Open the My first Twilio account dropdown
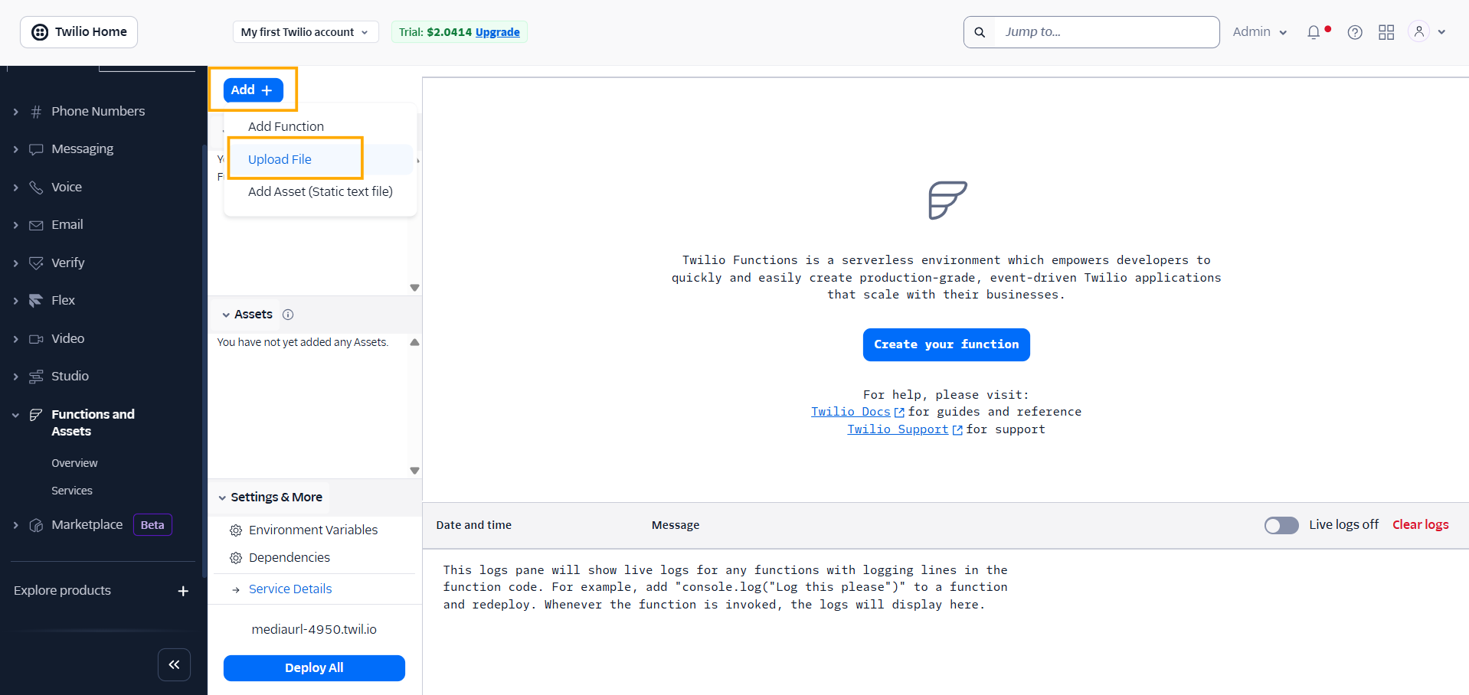This screenshot has height=695, width=1469. [305, 32]
